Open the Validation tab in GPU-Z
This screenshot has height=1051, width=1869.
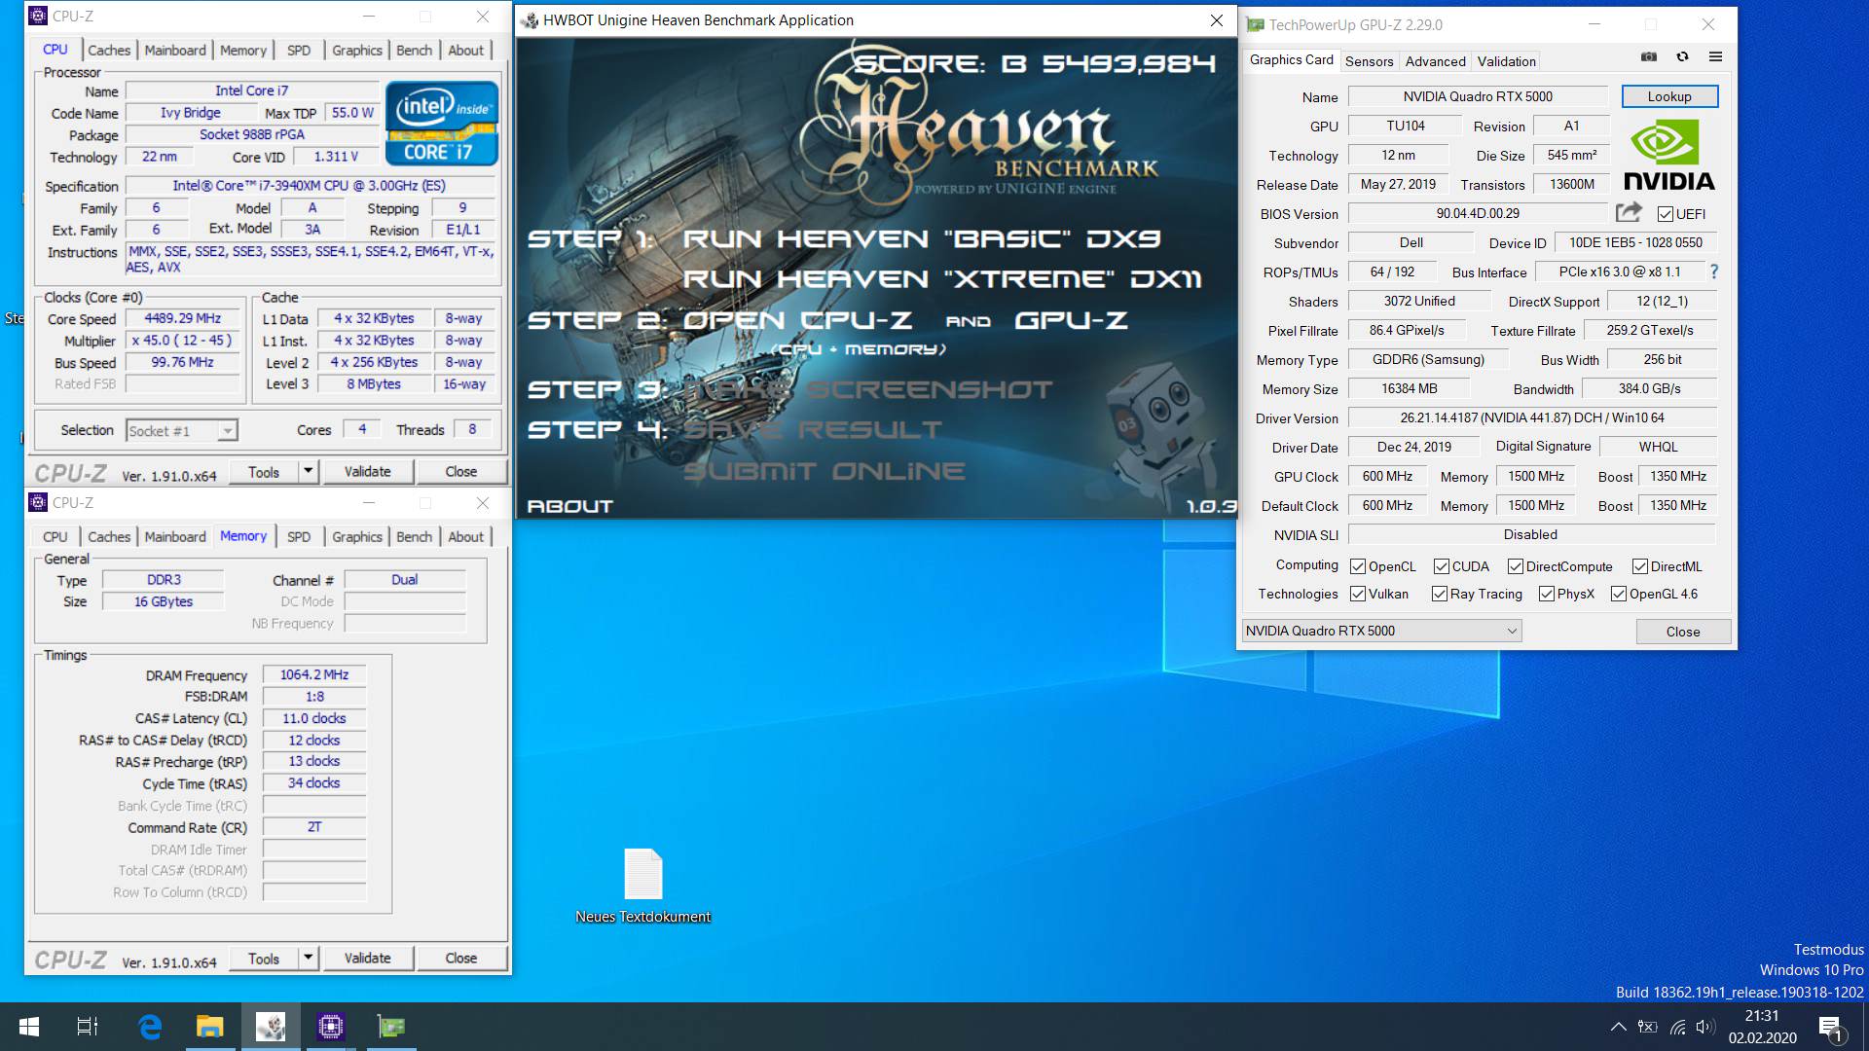[1506, 61]
